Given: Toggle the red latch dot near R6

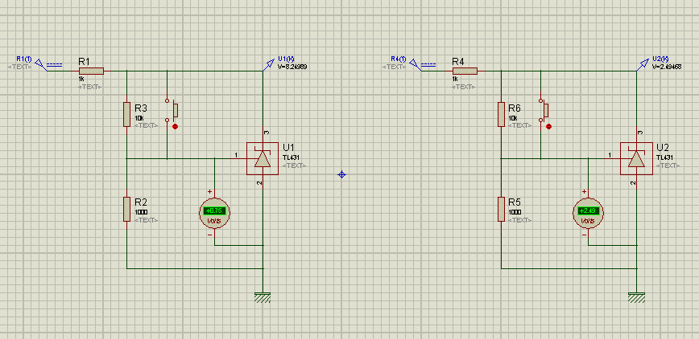Looking at the screenshot, I should [548, 126].
